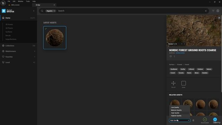Choose High Quality from the dropdown list
This screenshot has width=222, height=125.
pos(179,113)
